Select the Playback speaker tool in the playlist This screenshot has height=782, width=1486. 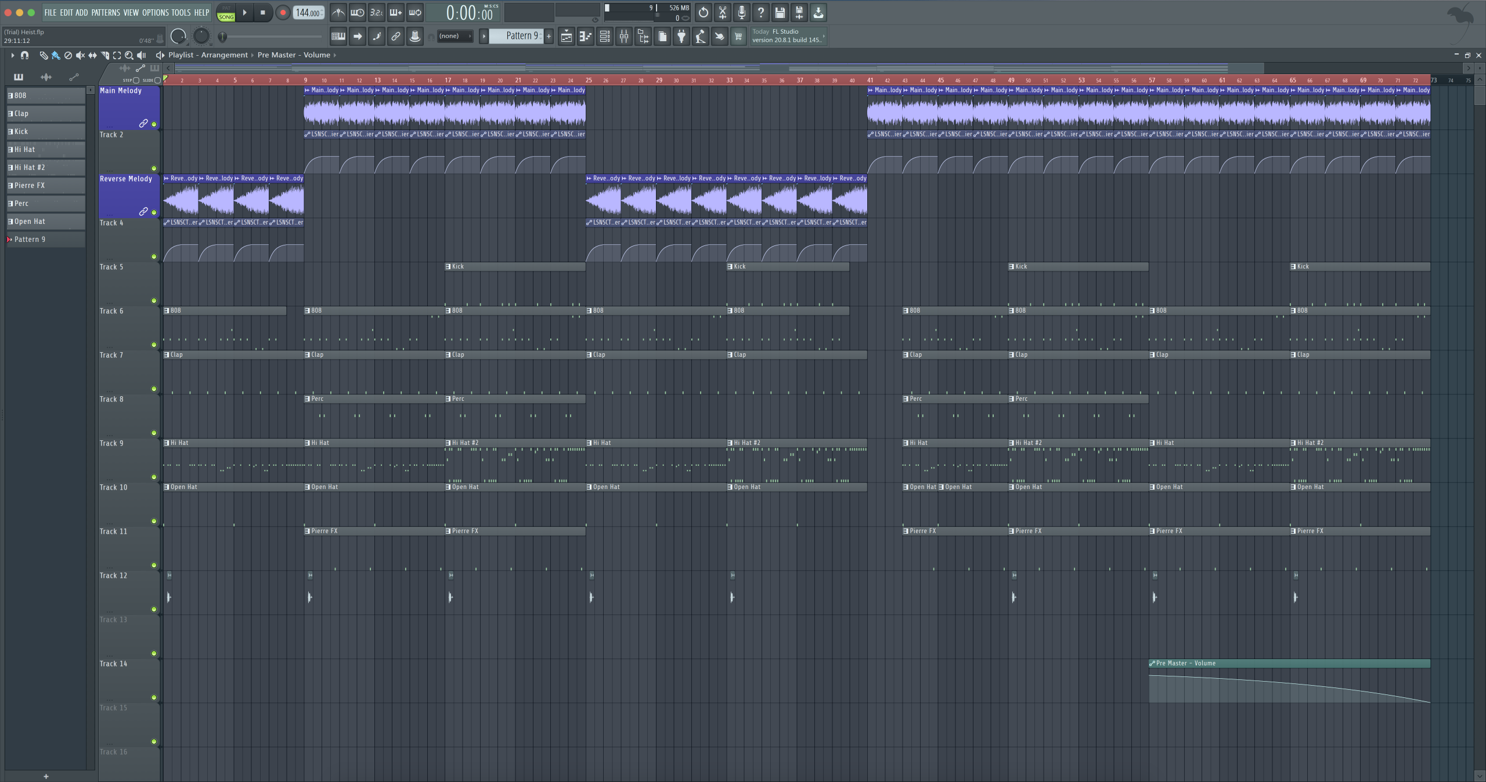(x=141, y=55)
